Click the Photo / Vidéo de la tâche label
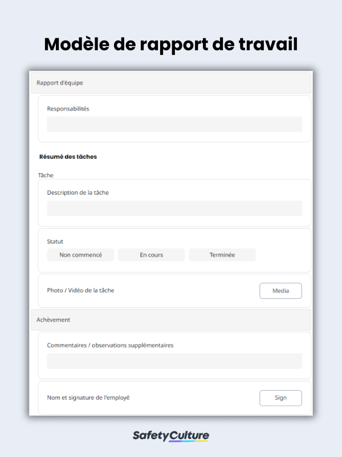The width and height of the screenshot is (342, 457). [x=80, y=290]
